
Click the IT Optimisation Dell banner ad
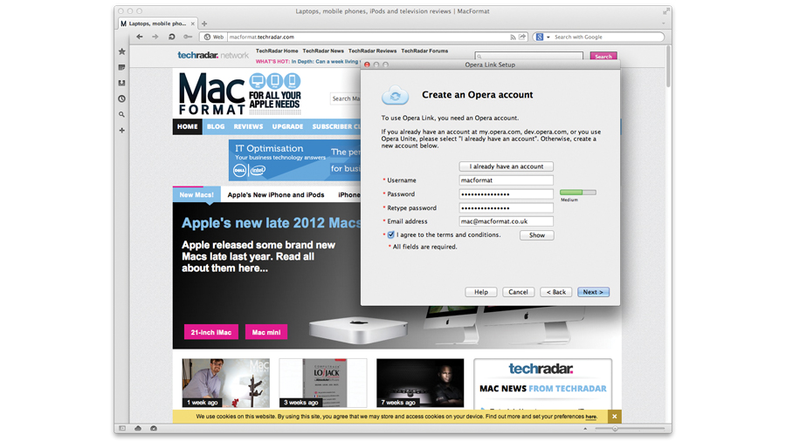point(295,160)
